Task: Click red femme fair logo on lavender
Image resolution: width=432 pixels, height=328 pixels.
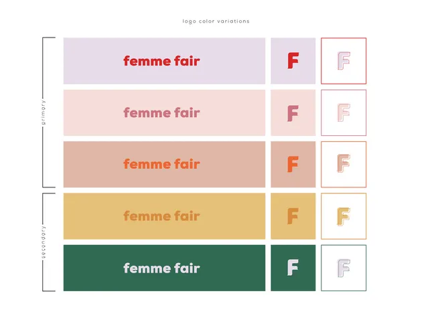Action: coord(161,61)
